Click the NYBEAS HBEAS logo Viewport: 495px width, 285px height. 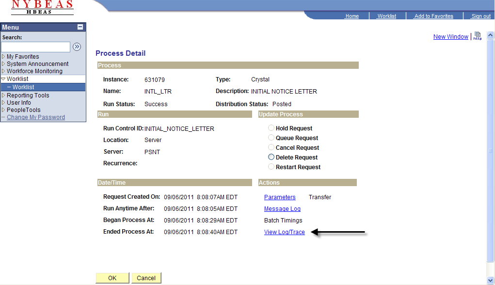(x=42, y=8)
